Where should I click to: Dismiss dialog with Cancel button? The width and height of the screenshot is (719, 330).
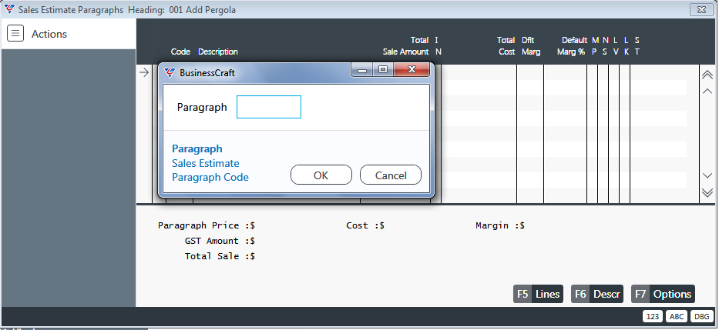click(391, 175)
